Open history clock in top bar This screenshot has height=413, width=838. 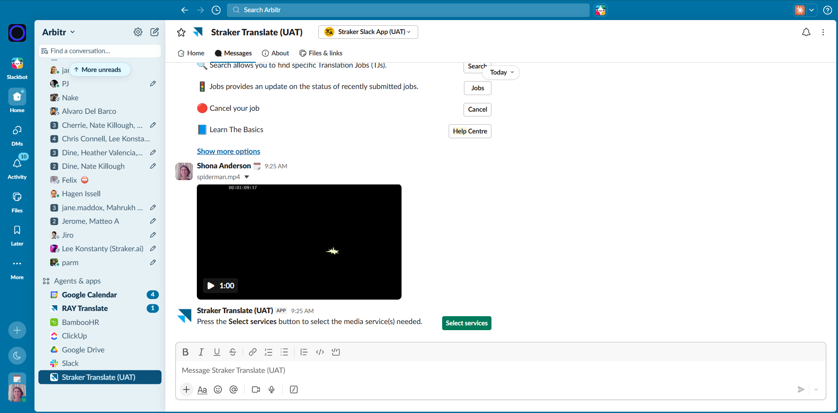216,10
